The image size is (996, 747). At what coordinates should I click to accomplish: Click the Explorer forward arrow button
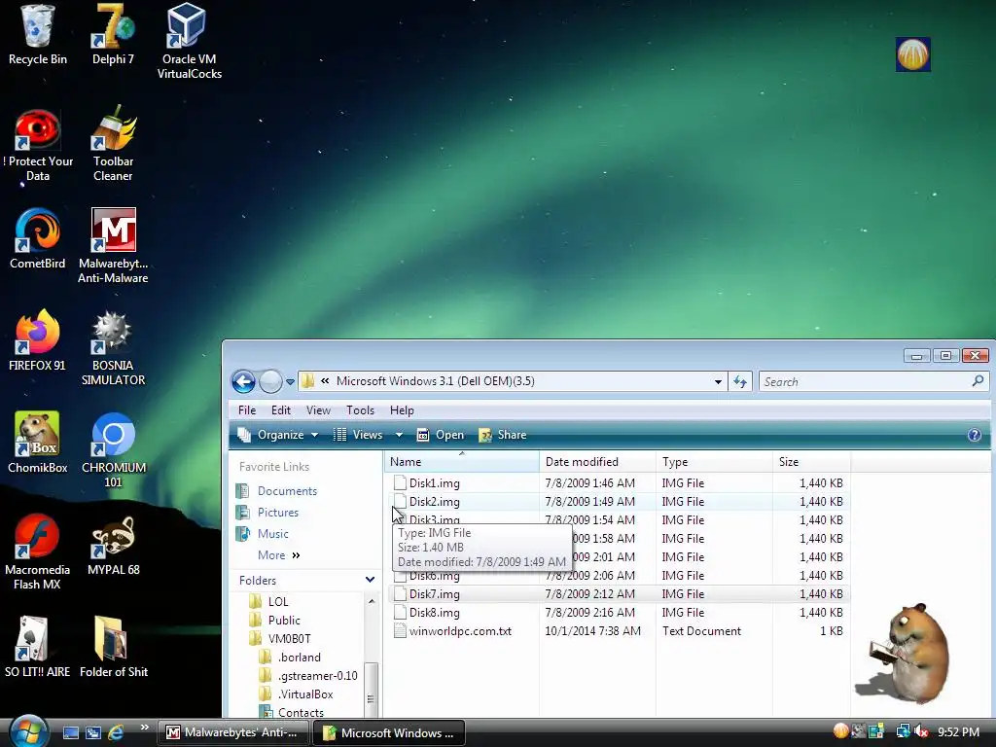tap(270, 381)
